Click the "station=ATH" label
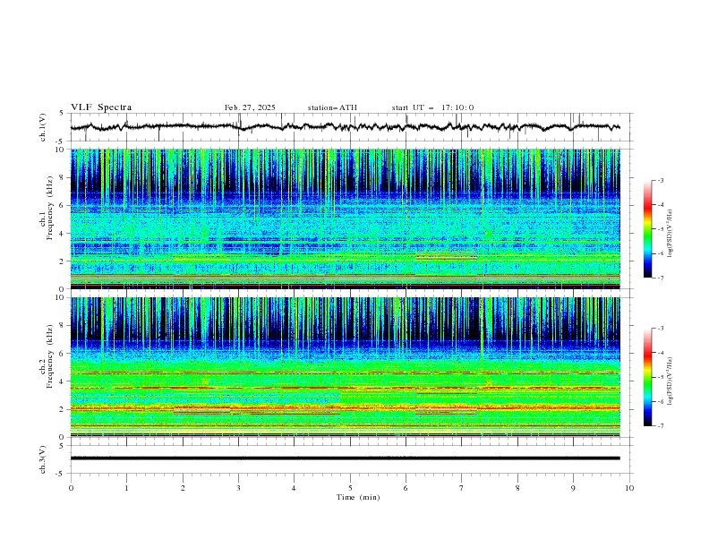 pyautogui.click(x=332, y=107)
